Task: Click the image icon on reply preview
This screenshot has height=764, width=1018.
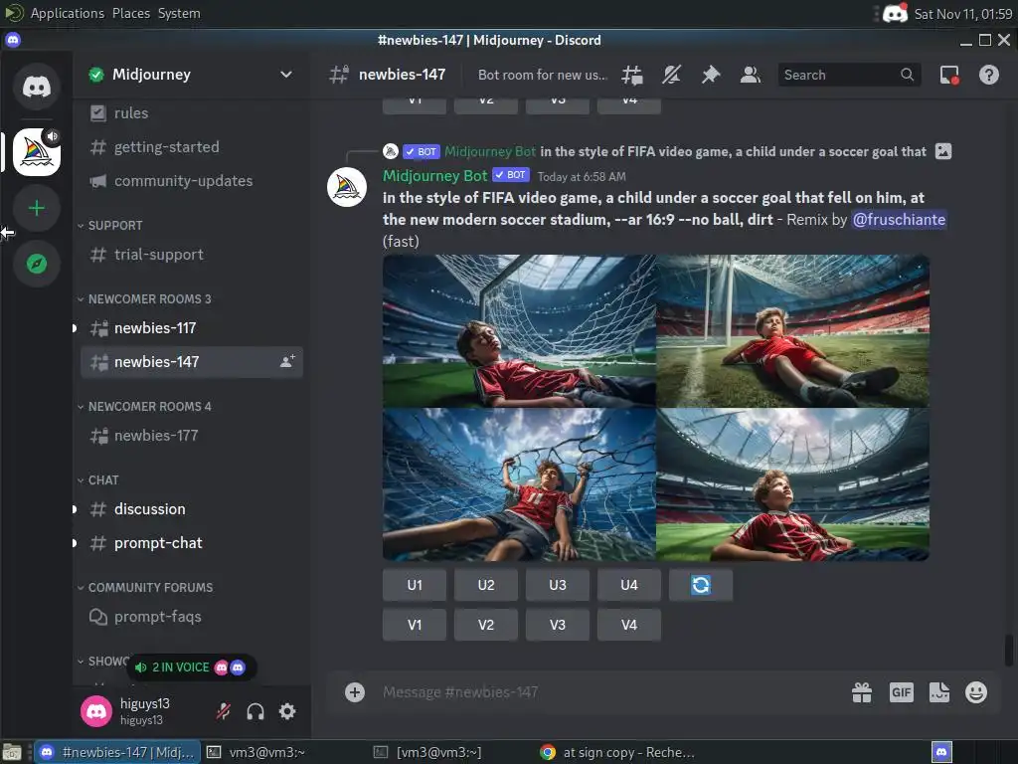Action: point(943,151)
